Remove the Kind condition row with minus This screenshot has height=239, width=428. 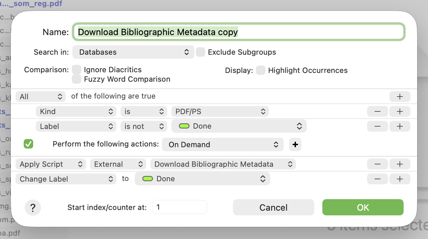pos(377,111)
